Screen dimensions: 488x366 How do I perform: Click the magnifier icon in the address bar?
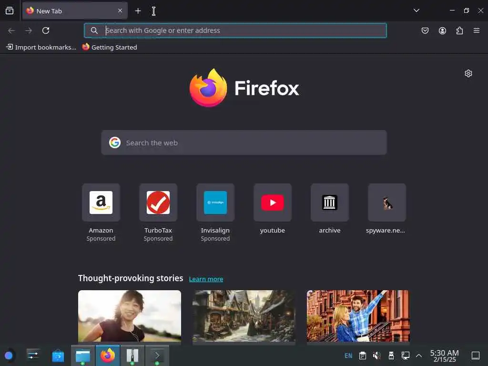[x=94, y=30]
